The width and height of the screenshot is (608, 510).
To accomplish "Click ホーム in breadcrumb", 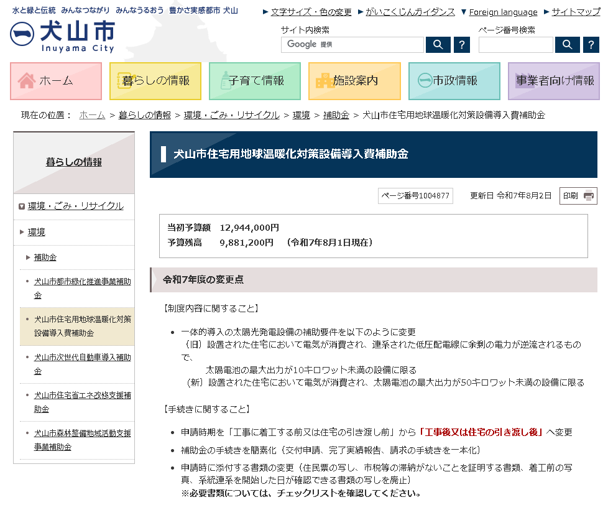I will click(92, 115).
